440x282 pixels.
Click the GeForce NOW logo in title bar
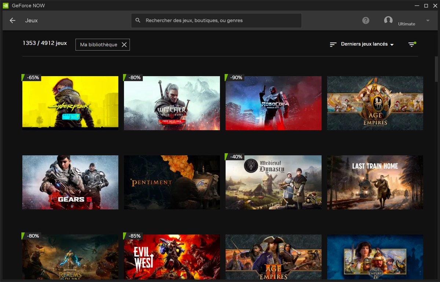click(5, 5)
